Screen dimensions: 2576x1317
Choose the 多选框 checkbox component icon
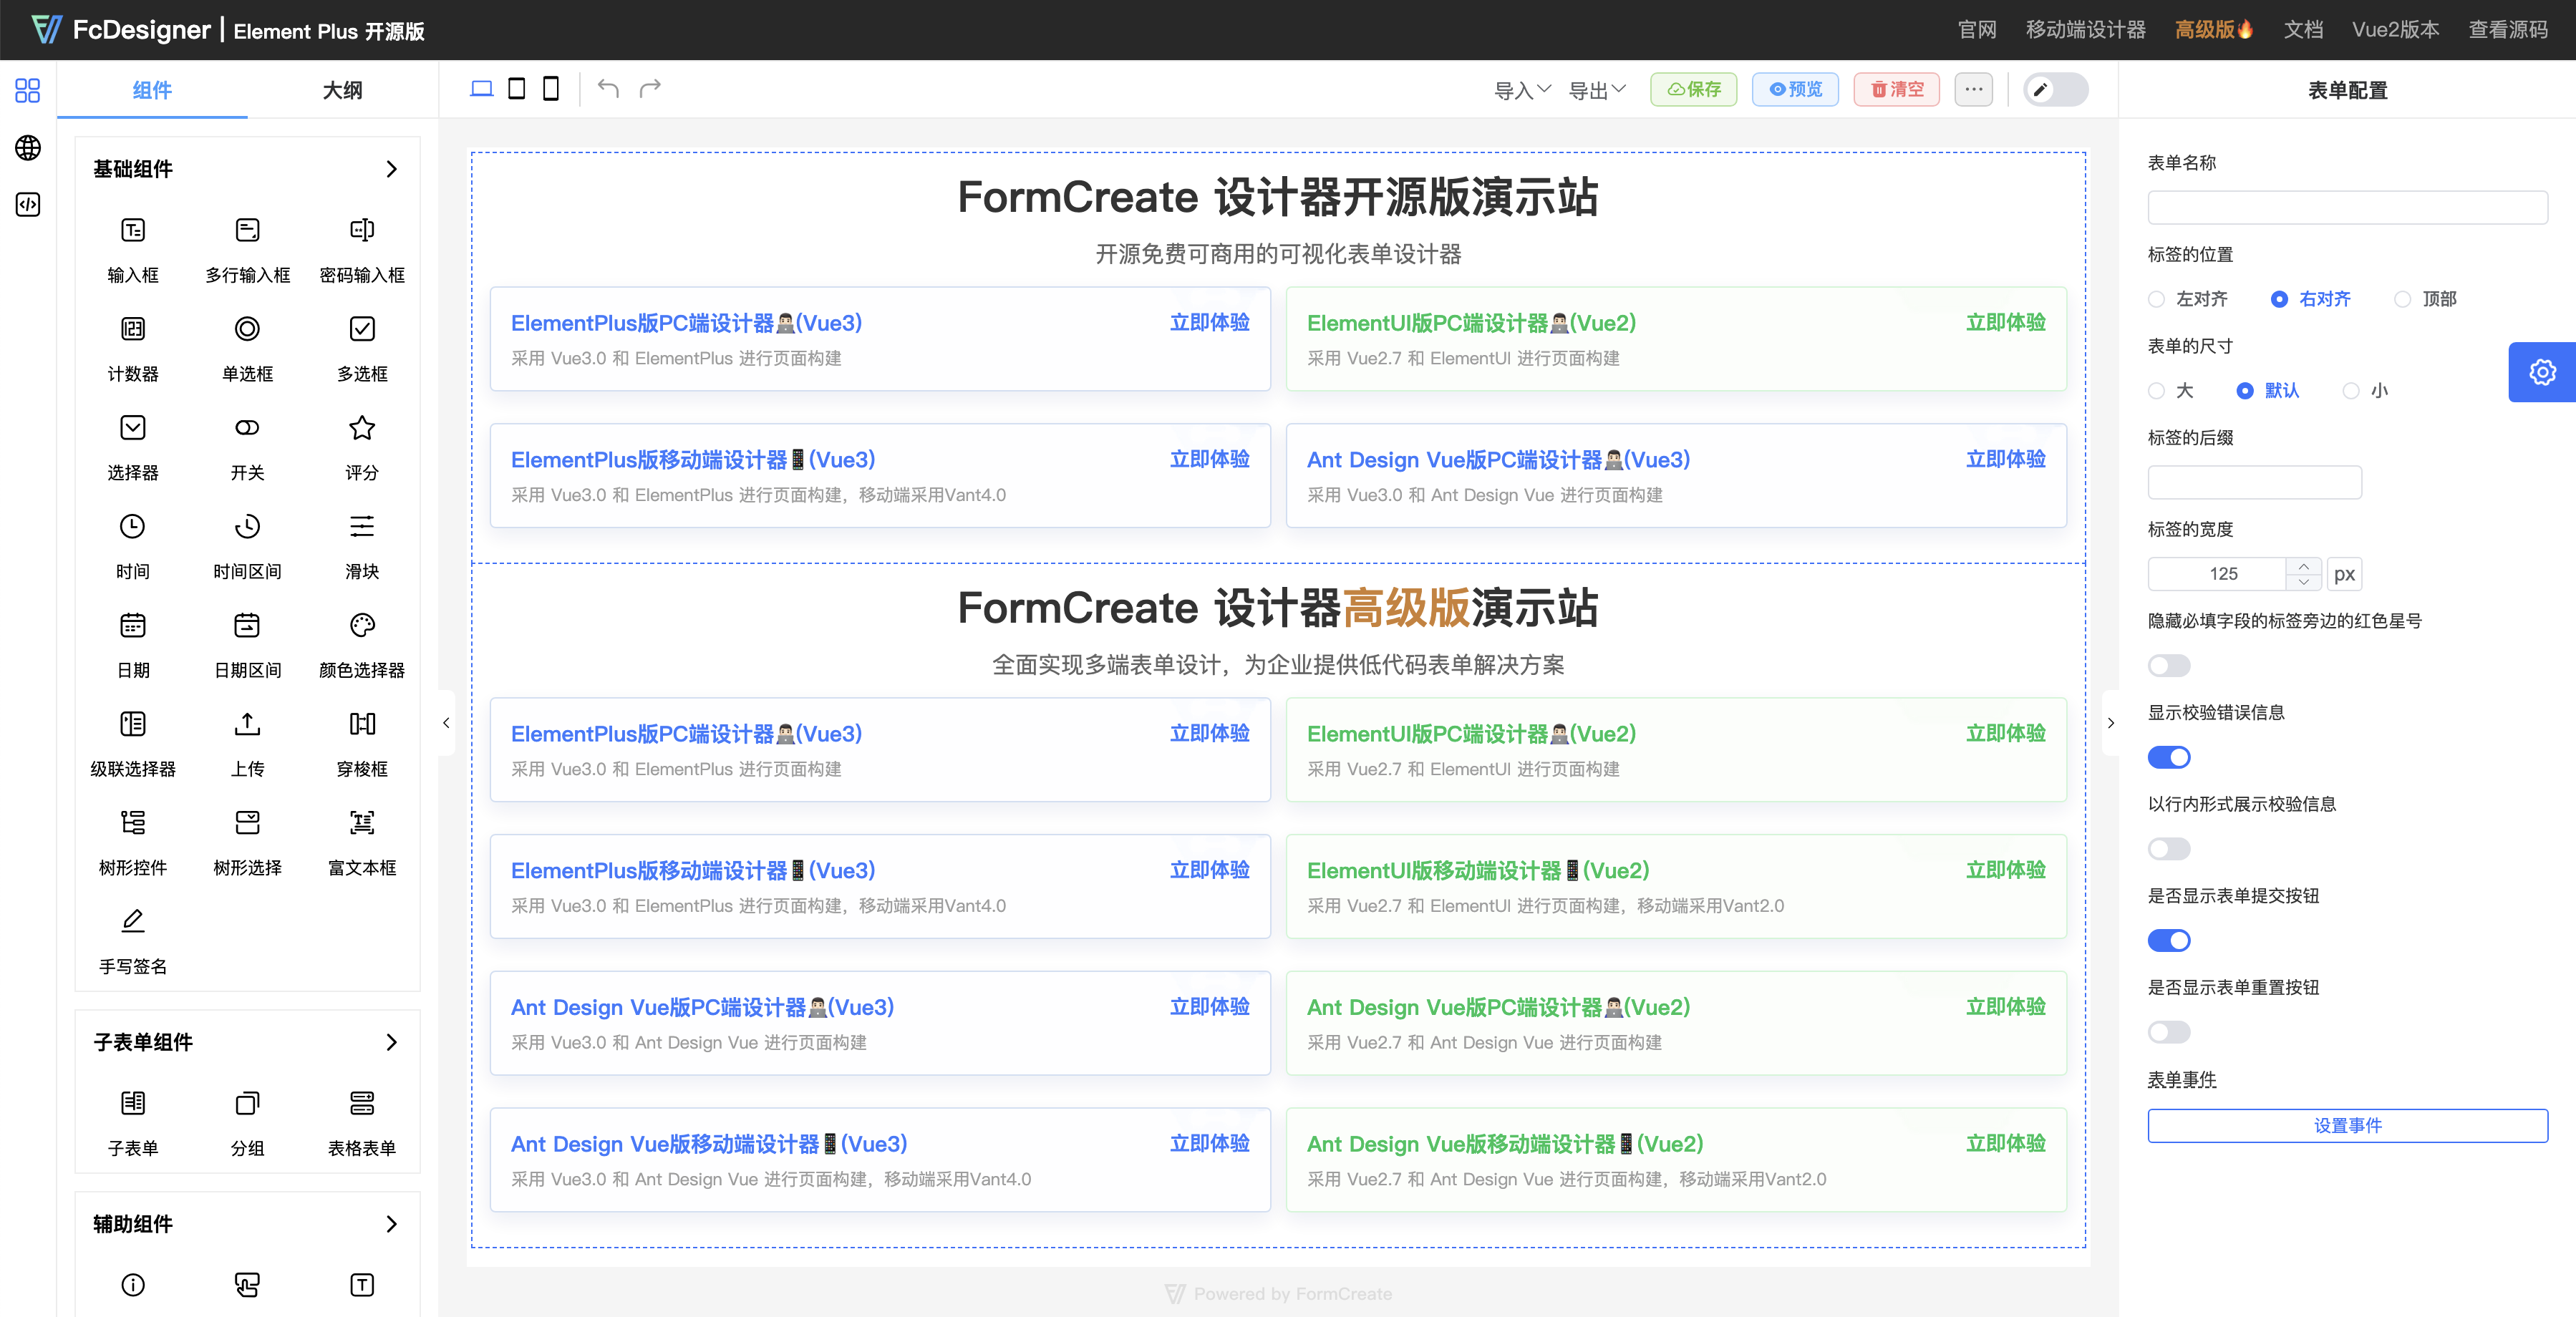(362, 329)
